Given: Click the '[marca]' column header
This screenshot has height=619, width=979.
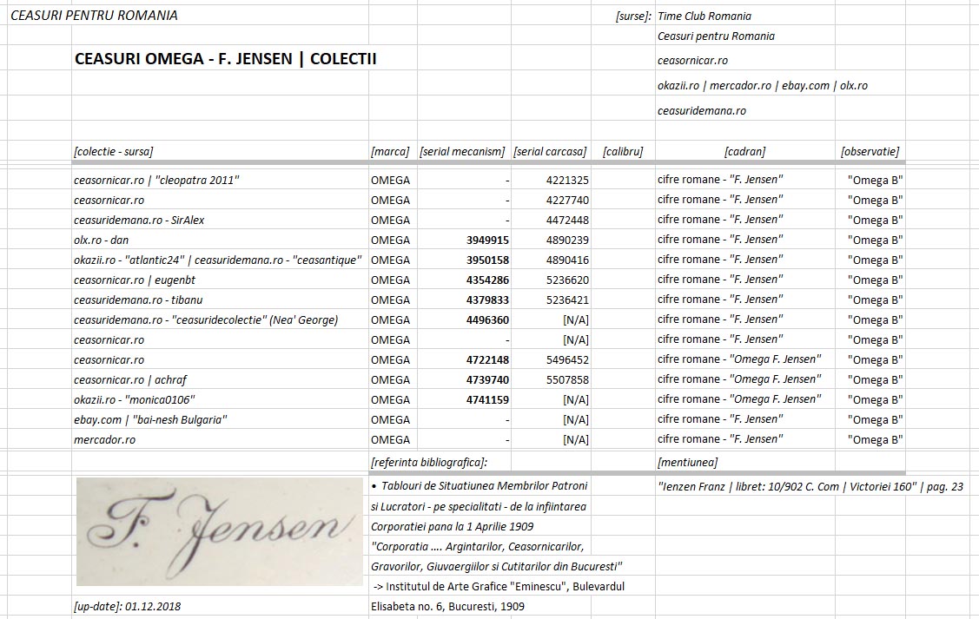Looking at the screenshot, I should tap(390, 151).
